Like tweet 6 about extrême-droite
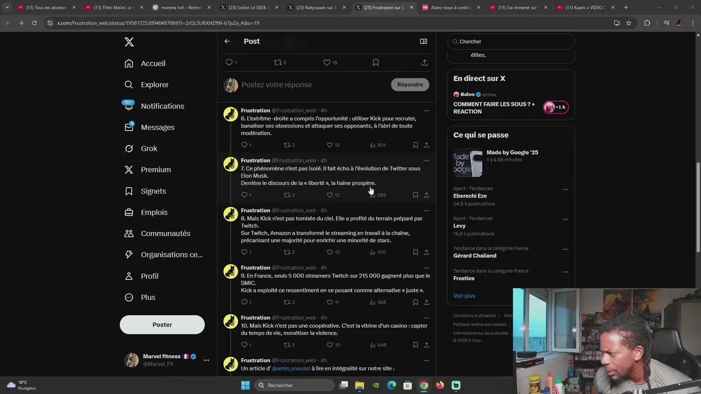The image size is (701, 394). [x=330, y=145]
